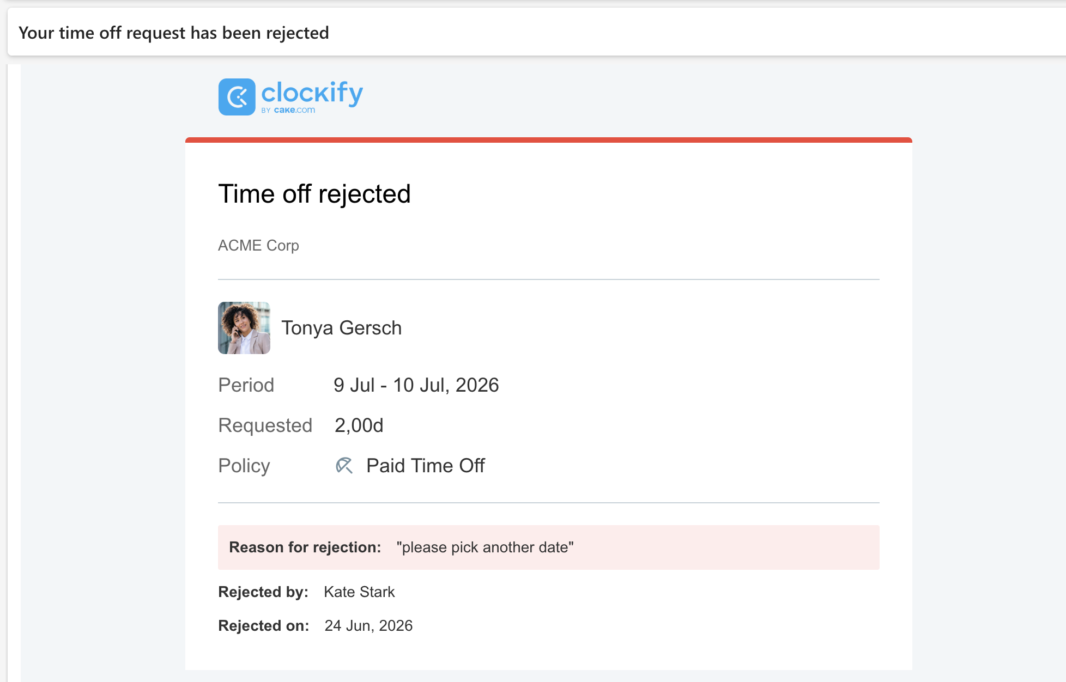The height and width of the screenshot is (682, 1066).
Task: Click the 'Period' label
Action: pyautogui.click(x=246, y=385)
